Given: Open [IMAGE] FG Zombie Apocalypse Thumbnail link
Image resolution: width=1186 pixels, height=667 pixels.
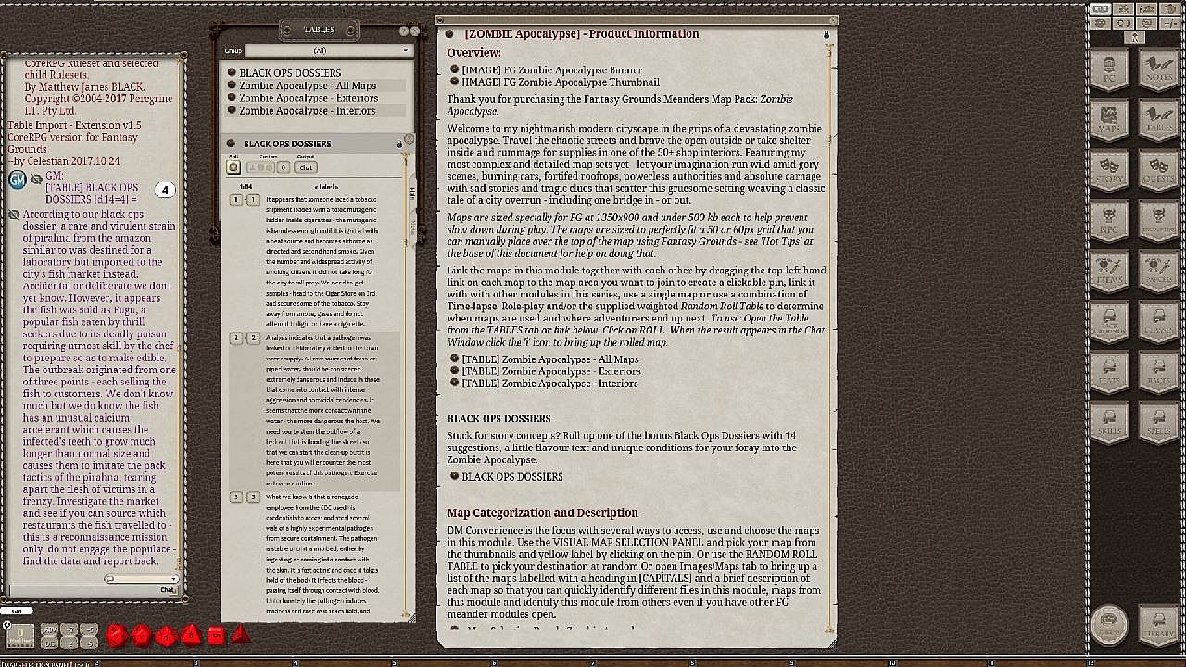Looking at the screenshot, I should [x=561, y=82].
